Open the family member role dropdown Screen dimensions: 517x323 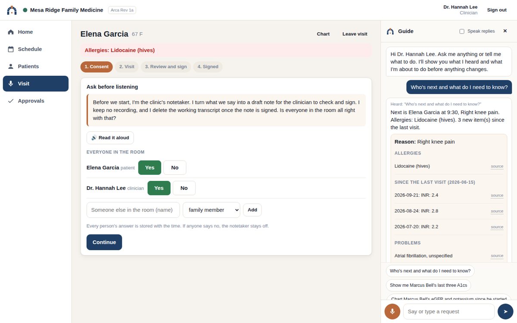[x=212, y=210]
